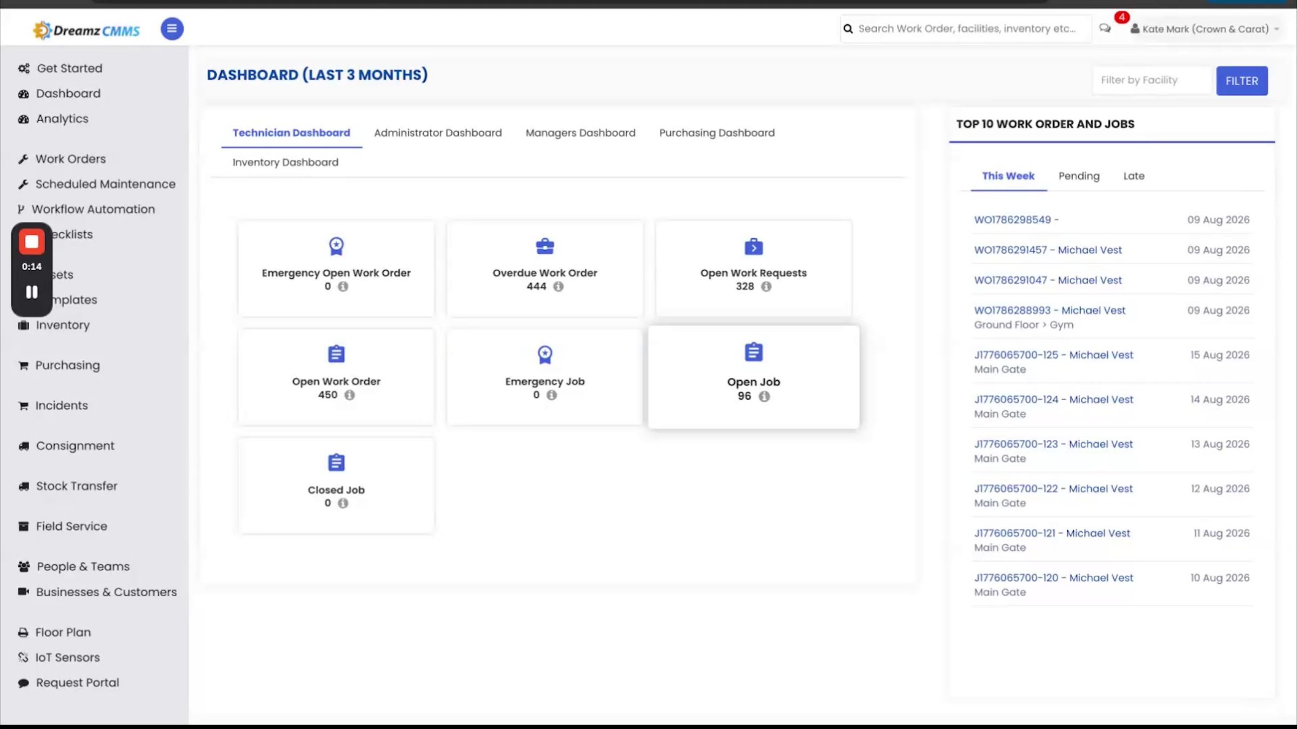Click the Request Portal speech bubble icon

pyautogui.click(x=23, y=683)
